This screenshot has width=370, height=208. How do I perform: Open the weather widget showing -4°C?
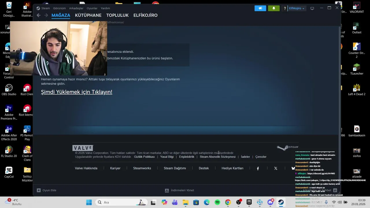click(x=13, y=202)
